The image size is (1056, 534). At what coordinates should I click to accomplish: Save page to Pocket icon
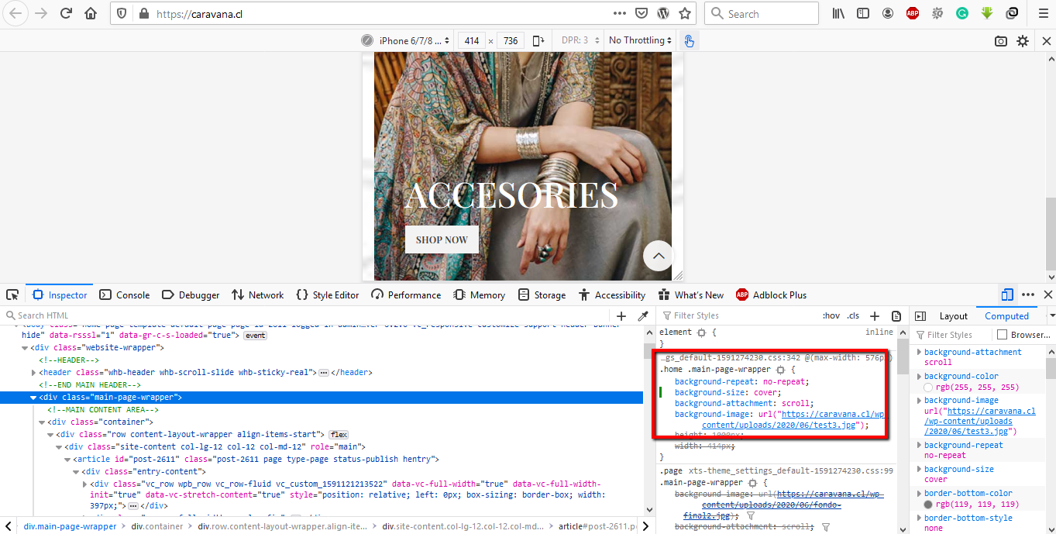[x=642, y=13]
